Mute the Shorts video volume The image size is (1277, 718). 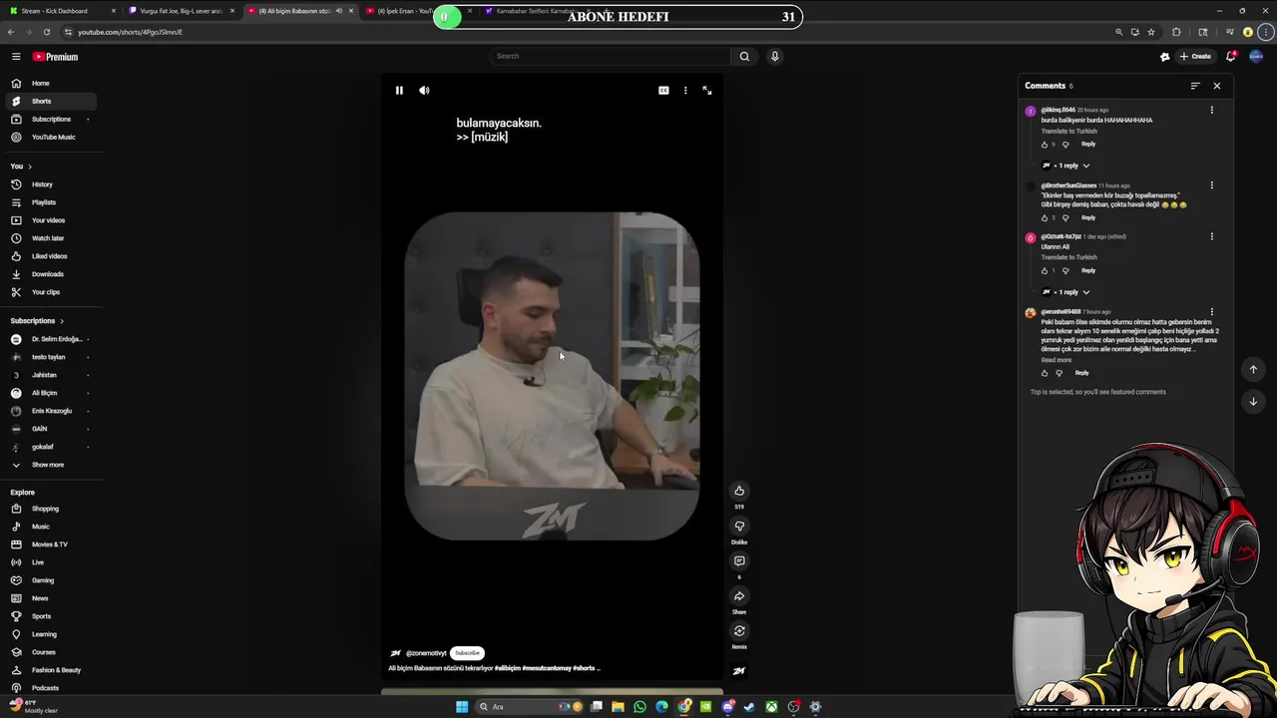click(x=424, y=91)
